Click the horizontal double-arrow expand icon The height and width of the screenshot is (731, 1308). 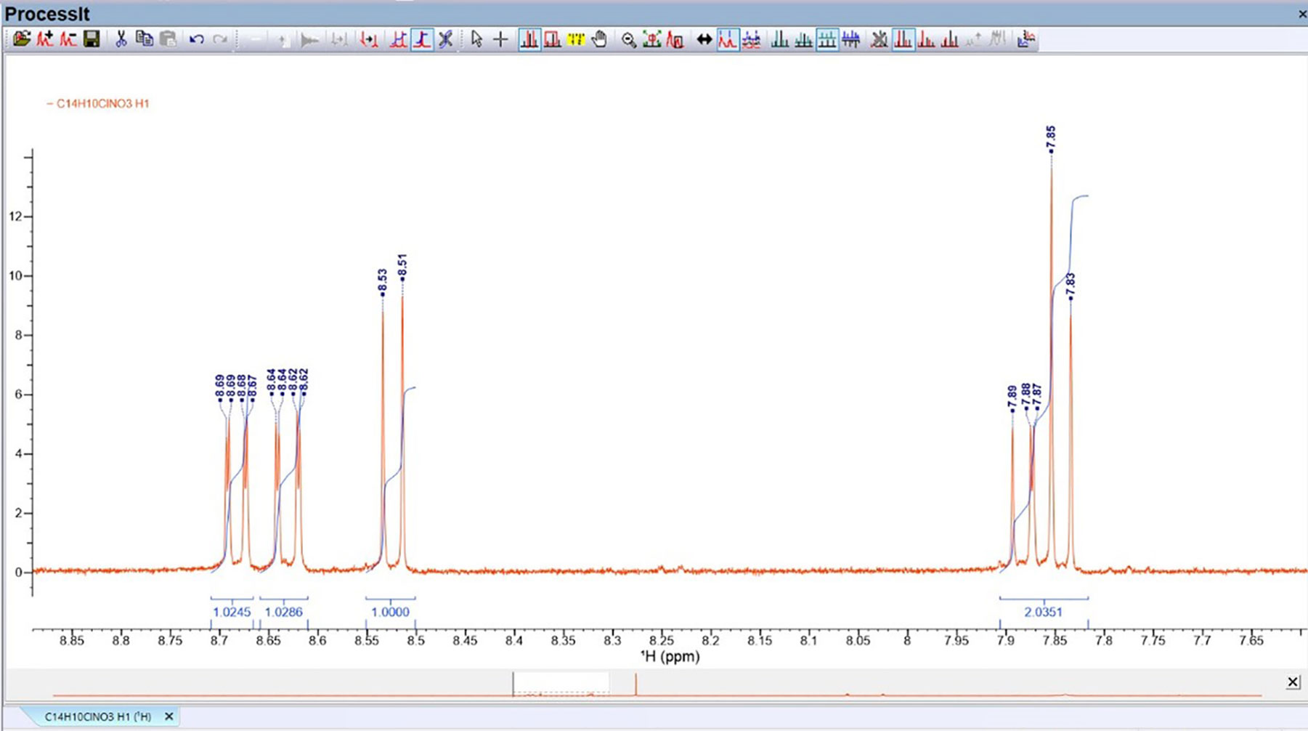click(x=704, y=39)
